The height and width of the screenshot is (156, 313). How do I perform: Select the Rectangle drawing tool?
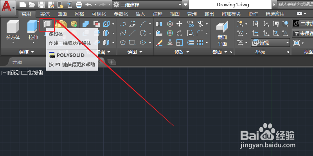[x=132, y=43]
